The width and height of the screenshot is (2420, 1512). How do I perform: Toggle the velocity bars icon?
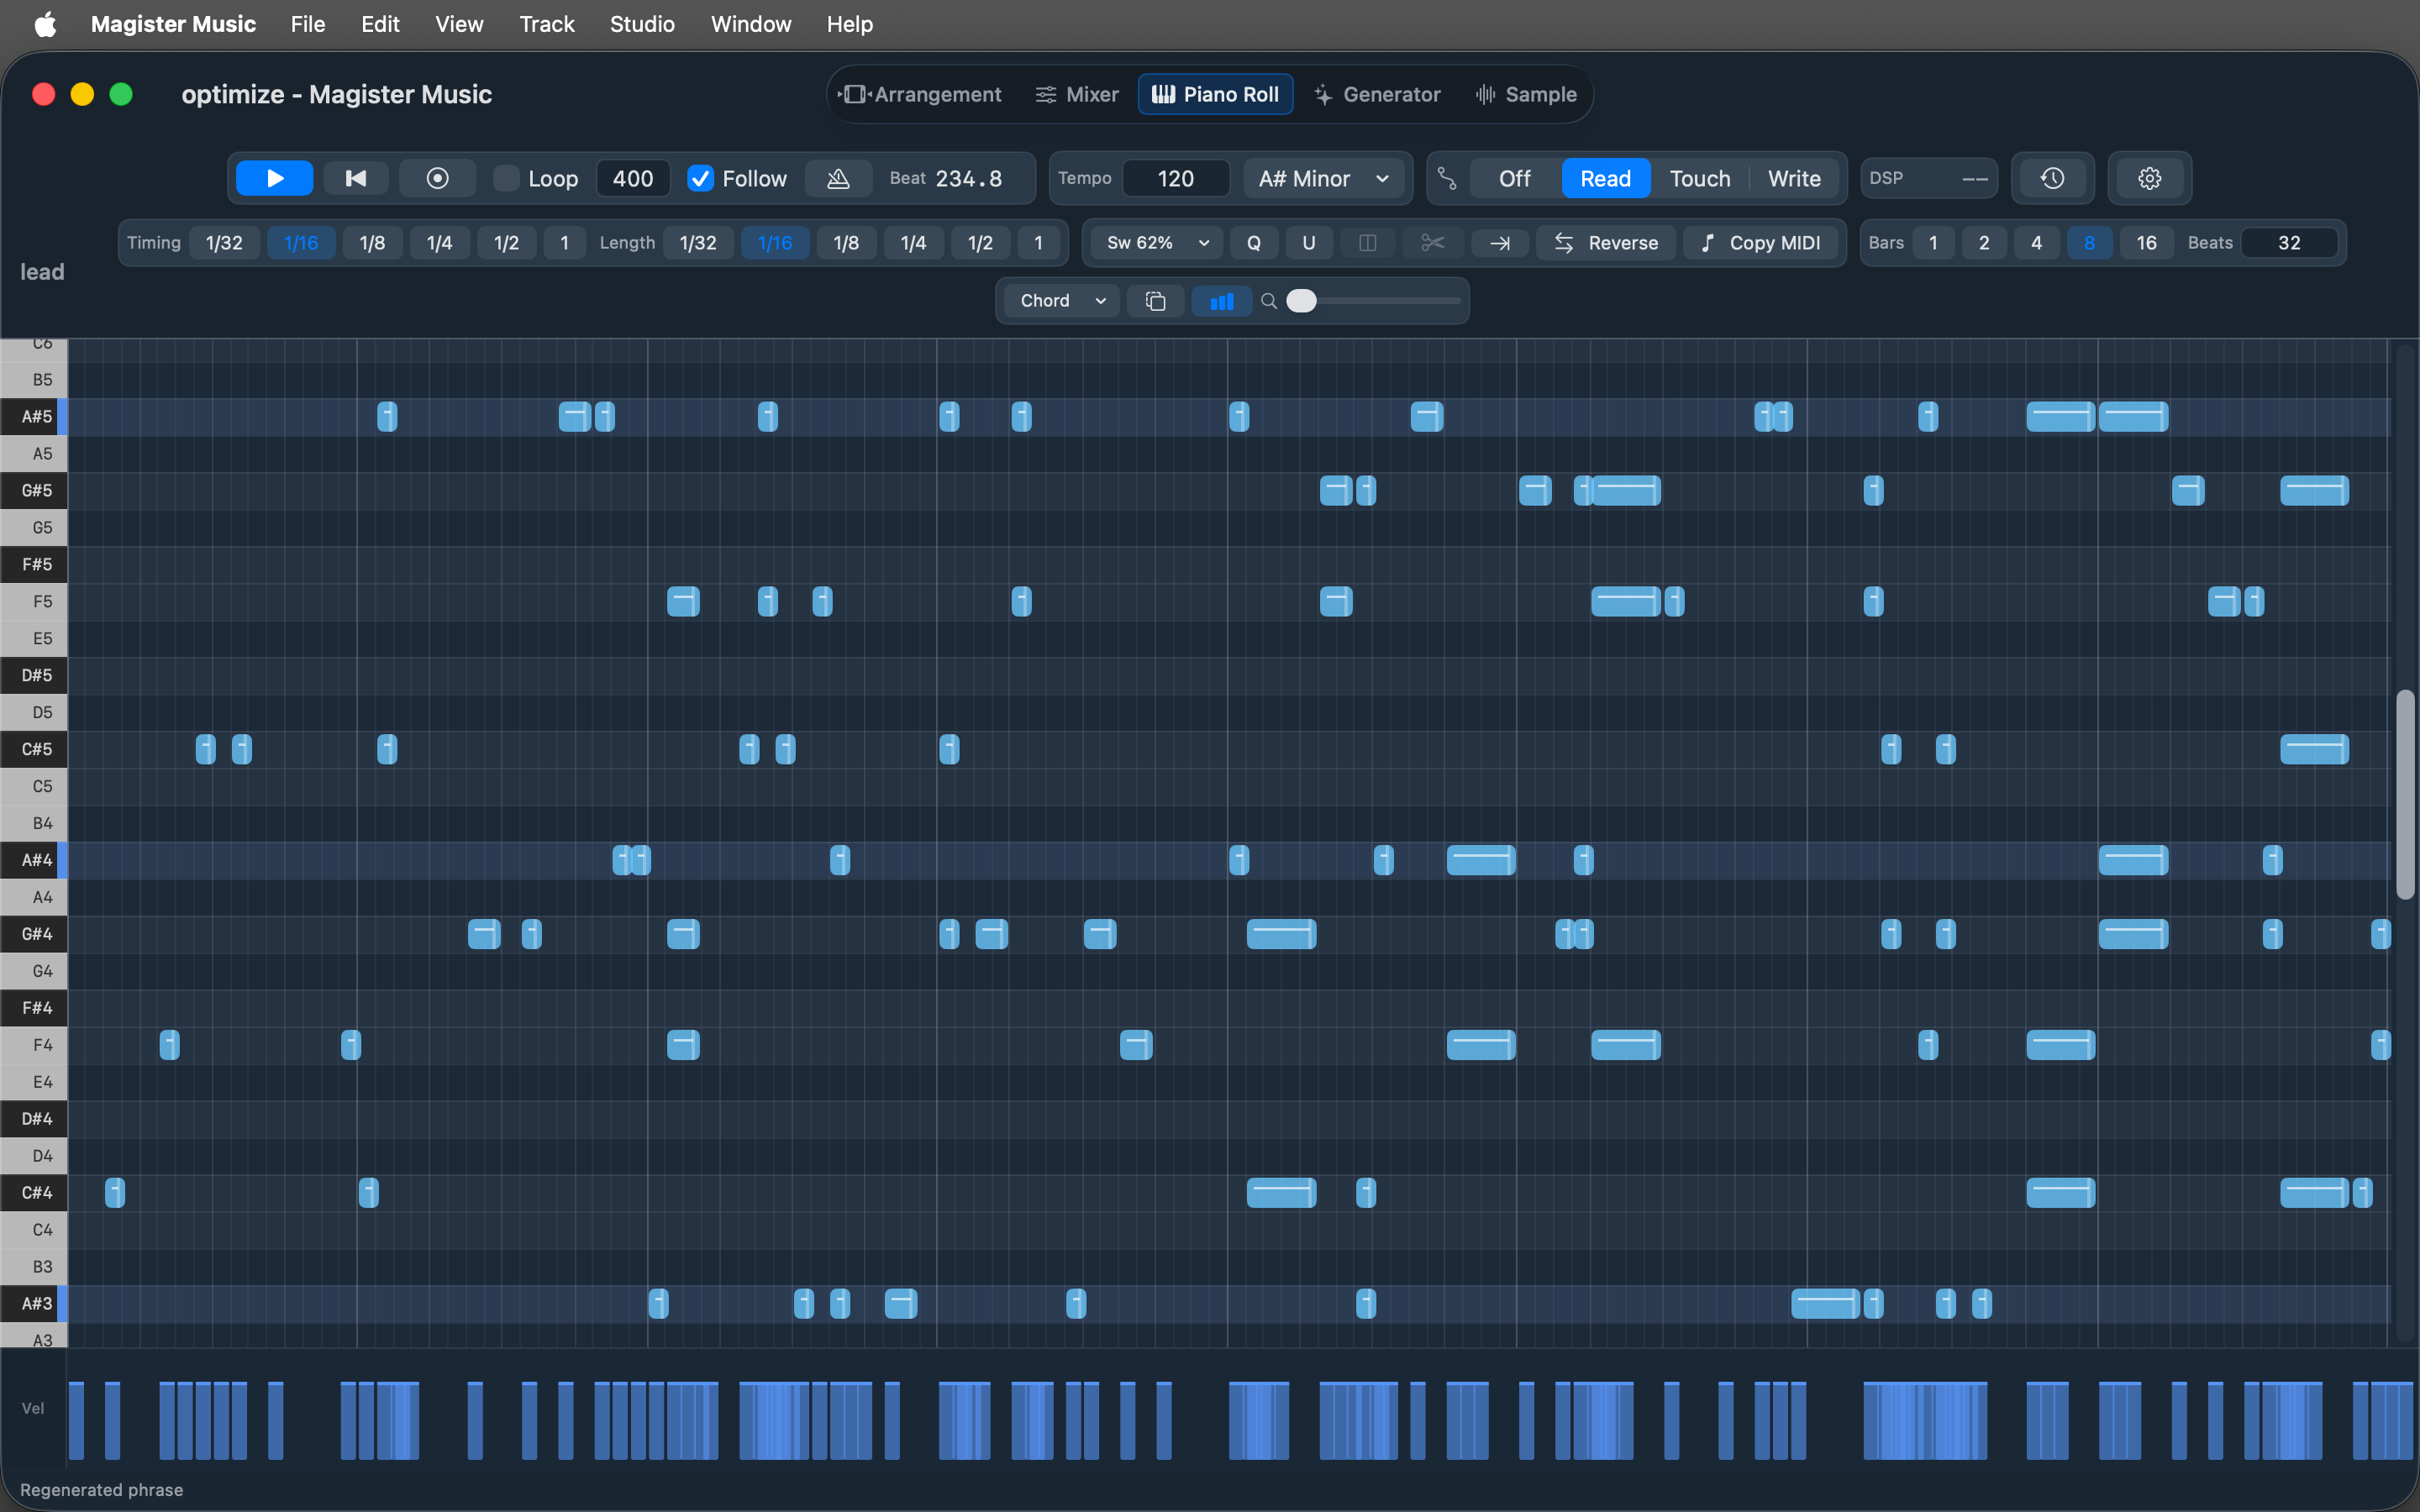click(1221, 301)
